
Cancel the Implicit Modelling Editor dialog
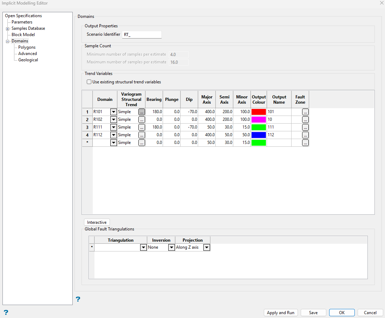370,313
